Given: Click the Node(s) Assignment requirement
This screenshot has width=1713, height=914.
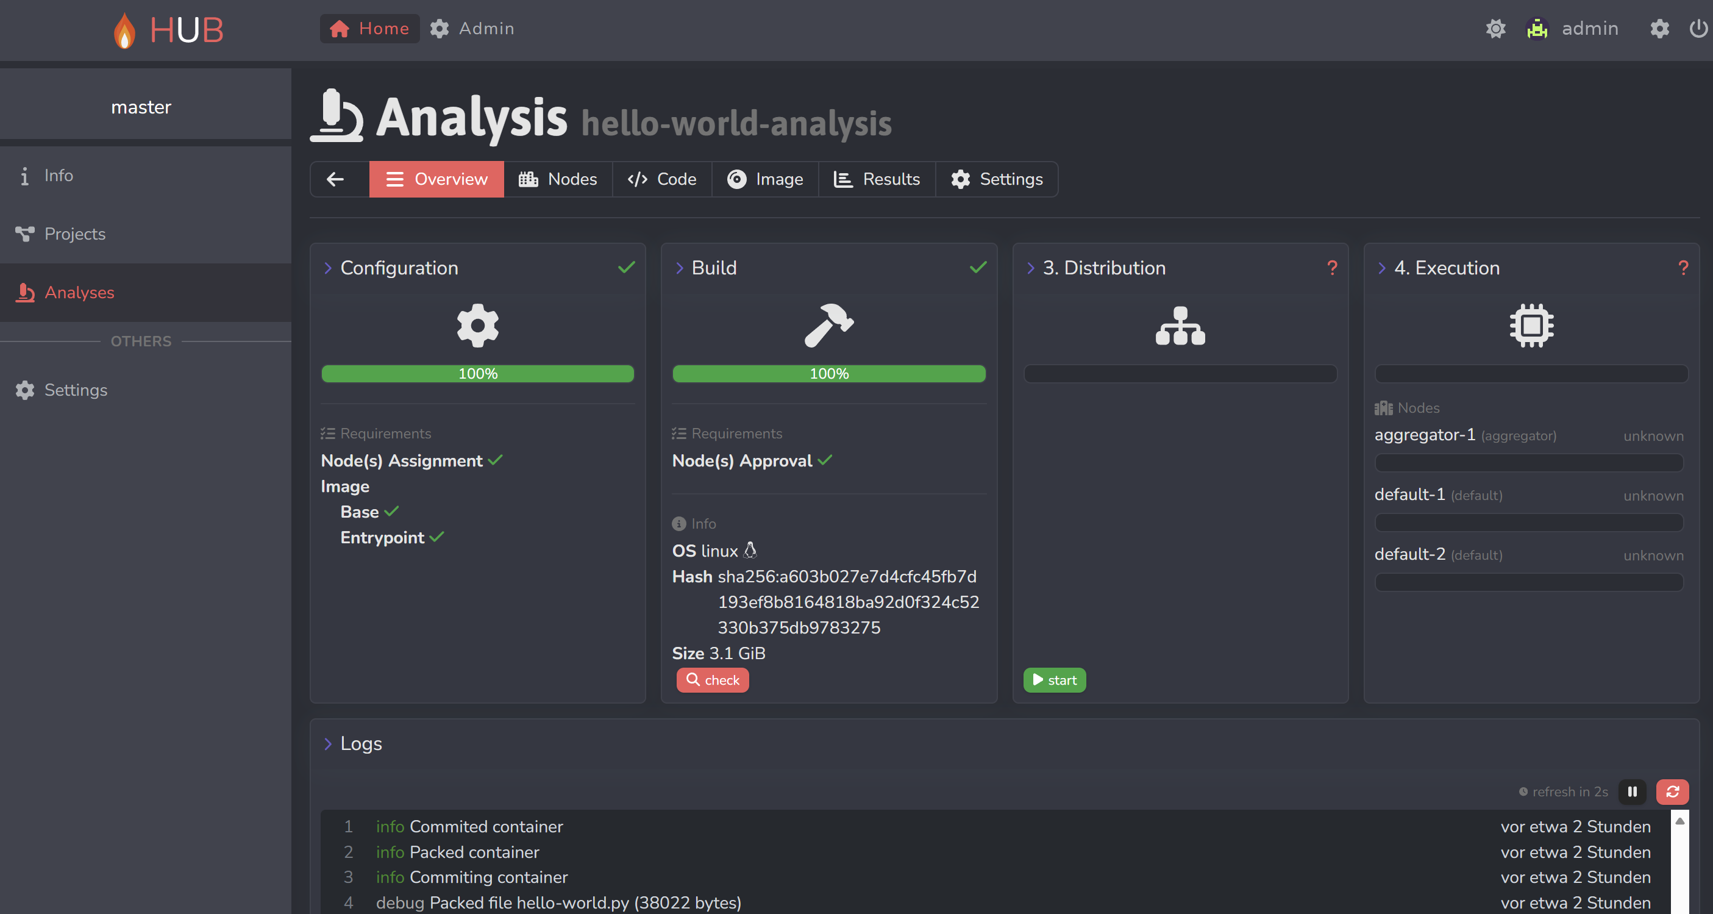Looking at the screenshot, I should [x=402, y=460].
